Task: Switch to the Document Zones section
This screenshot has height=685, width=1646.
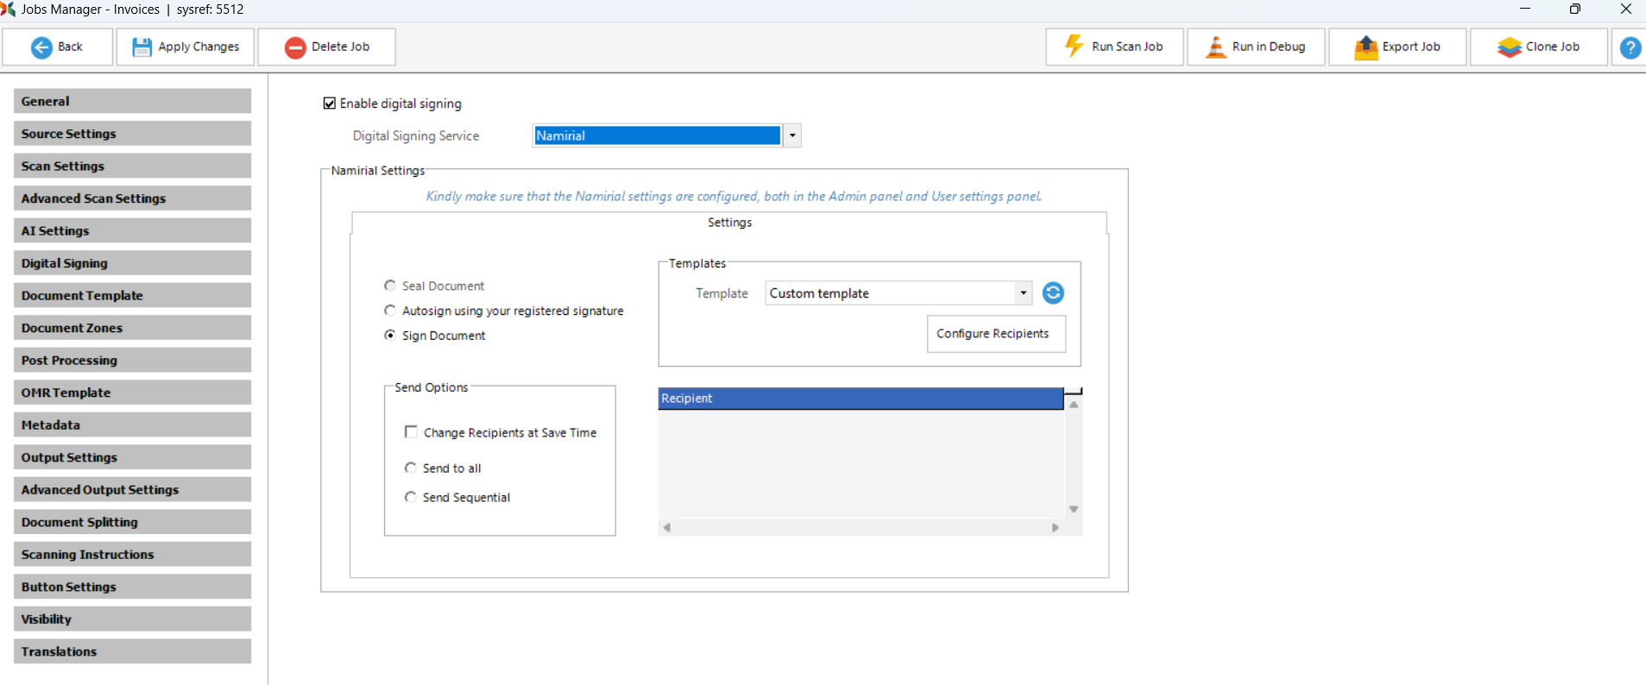Action: (132, 328)
